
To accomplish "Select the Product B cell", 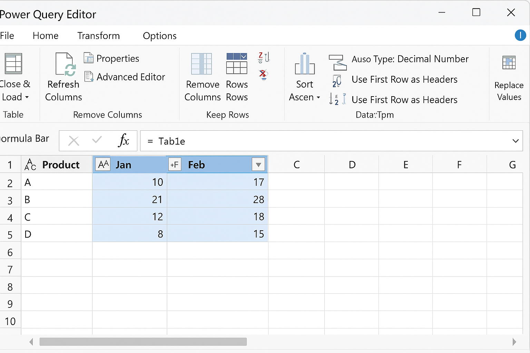I will (x=57, y=199).
